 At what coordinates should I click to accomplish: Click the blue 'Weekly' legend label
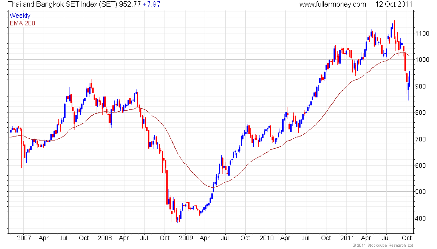click(20, 16)
